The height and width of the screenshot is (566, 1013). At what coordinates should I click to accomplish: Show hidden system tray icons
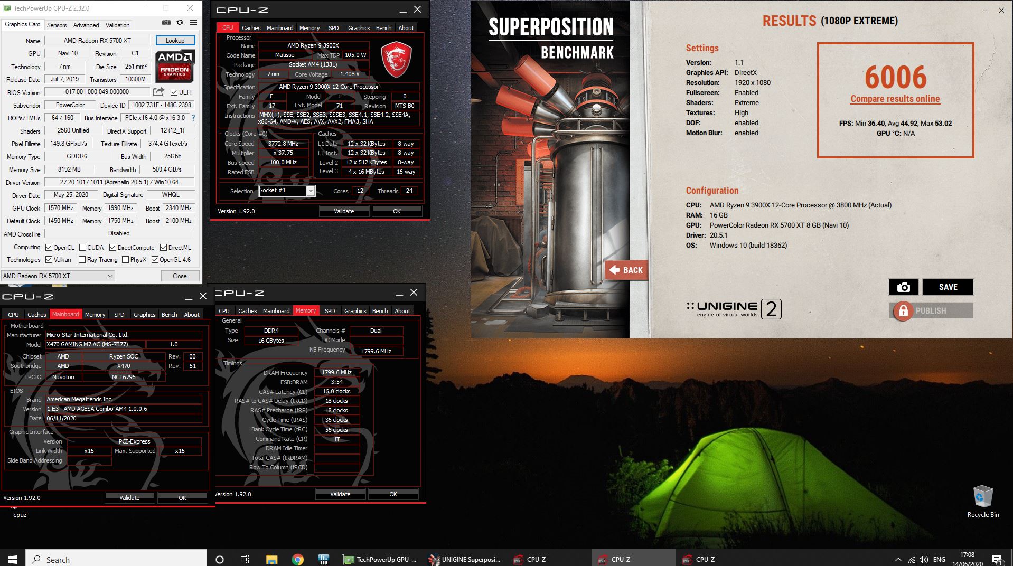(x=898, y=560)
